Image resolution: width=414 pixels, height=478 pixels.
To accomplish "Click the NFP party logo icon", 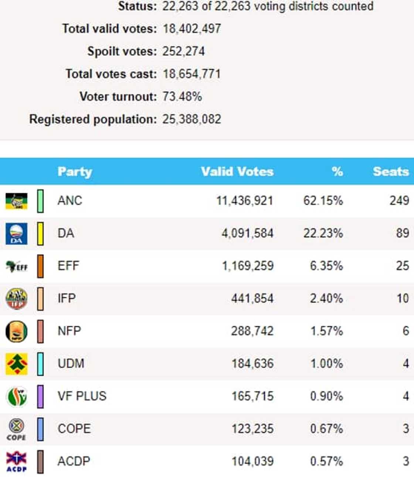I will (17, 331).
